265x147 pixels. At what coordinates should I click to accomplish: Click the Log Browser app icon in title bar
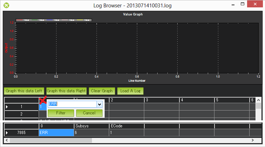pos(6,5)
